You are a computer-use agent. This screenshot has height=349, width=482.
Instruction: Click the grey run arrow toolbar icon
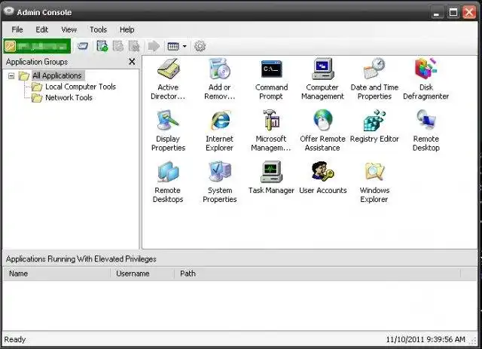[x=154, y=47]
